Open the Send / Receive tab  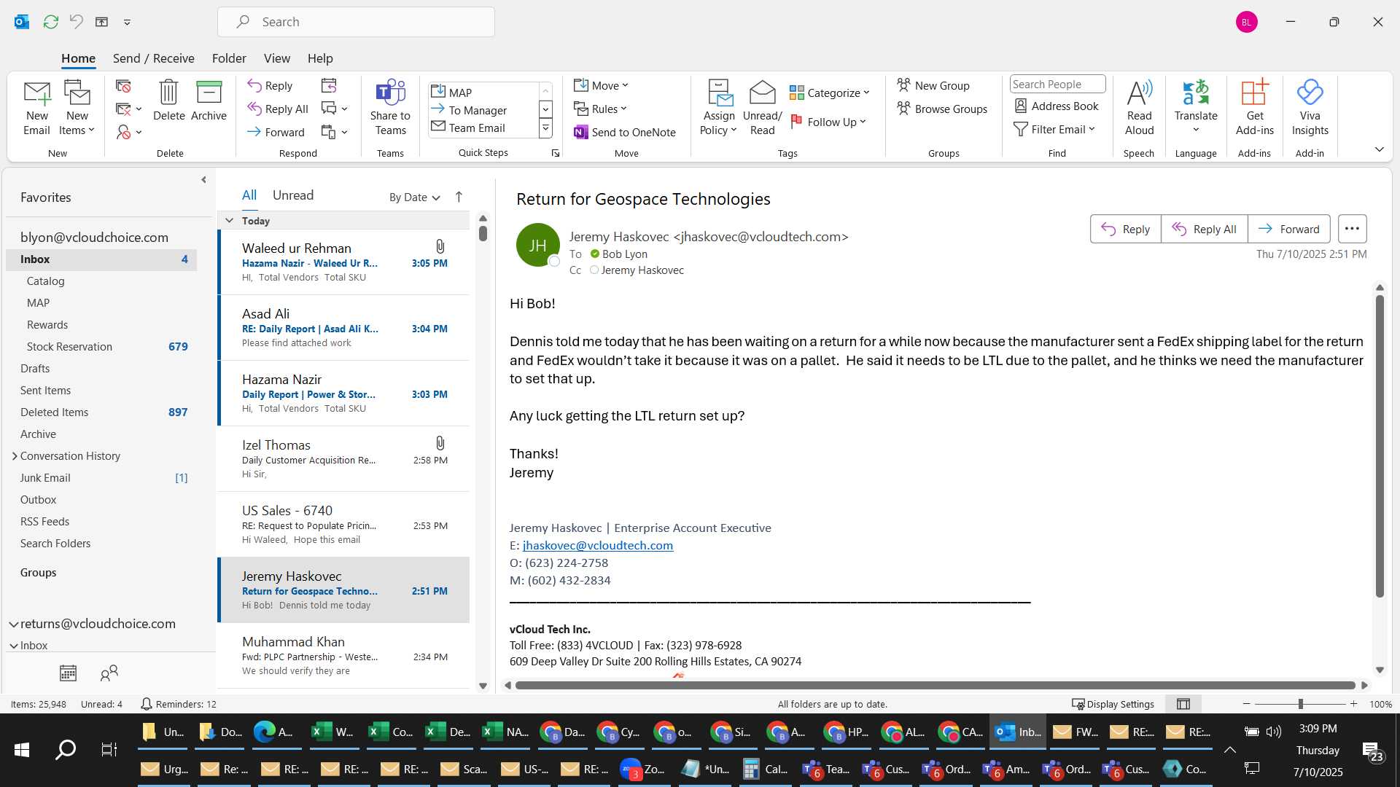pos(153,58)
